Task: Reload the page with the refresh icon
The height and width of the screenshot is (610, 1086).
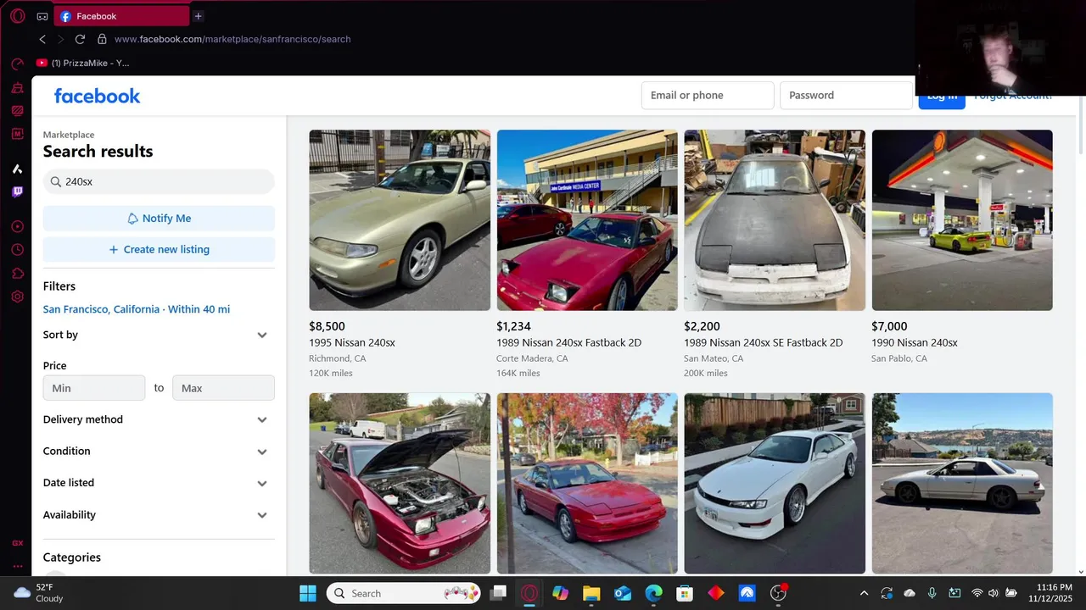Action: point(80,39)
